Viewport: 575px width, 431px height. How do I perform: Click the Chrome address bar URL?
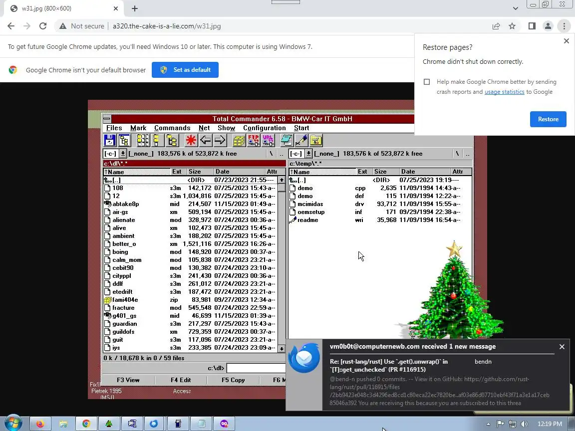(167, 26)
